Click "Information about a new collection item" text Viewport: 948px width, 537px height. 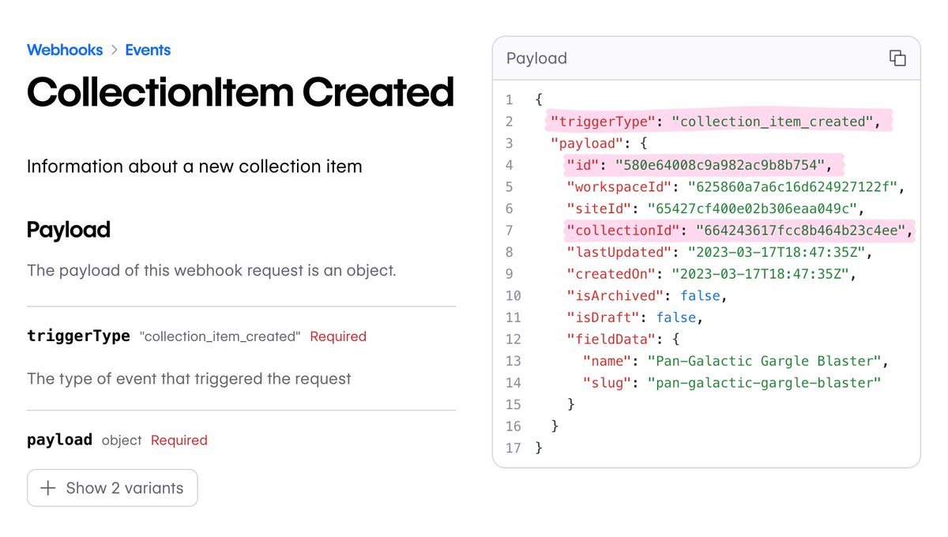[194, 167]
